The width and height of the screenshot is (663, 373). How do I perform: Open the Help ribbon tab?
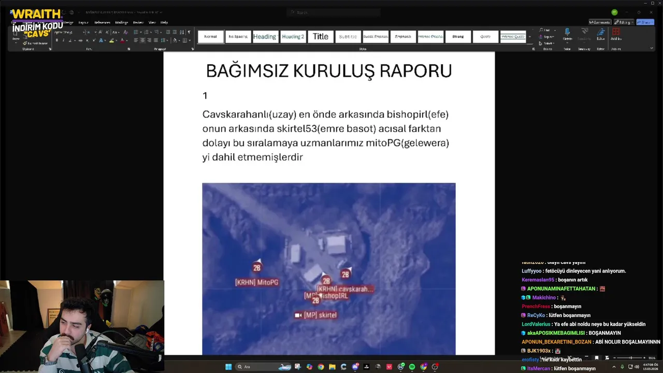164,22
